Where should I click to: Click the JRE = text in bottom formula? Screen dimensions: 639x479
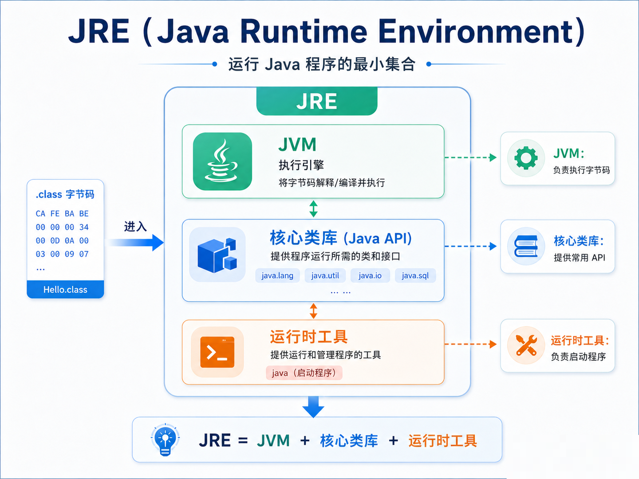pos(223,441)
